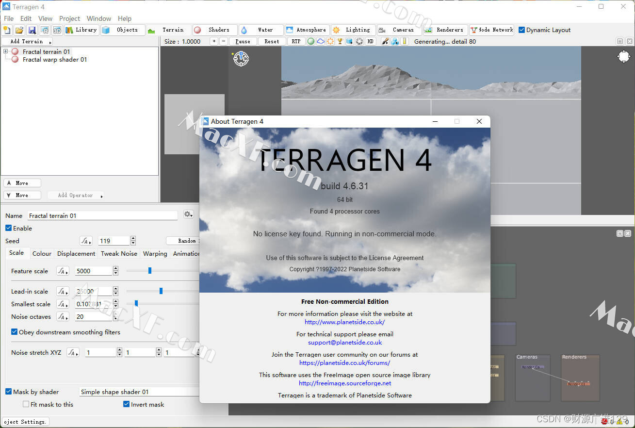The height and width of the screenshot is (428, 635).
Task: Click the yellow ruler measure icon
Action: 405,41
